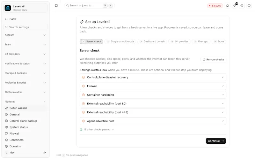Expand the Firewall check chevron
The width and height of the screenshot is (255, 159).
[222, 86]
